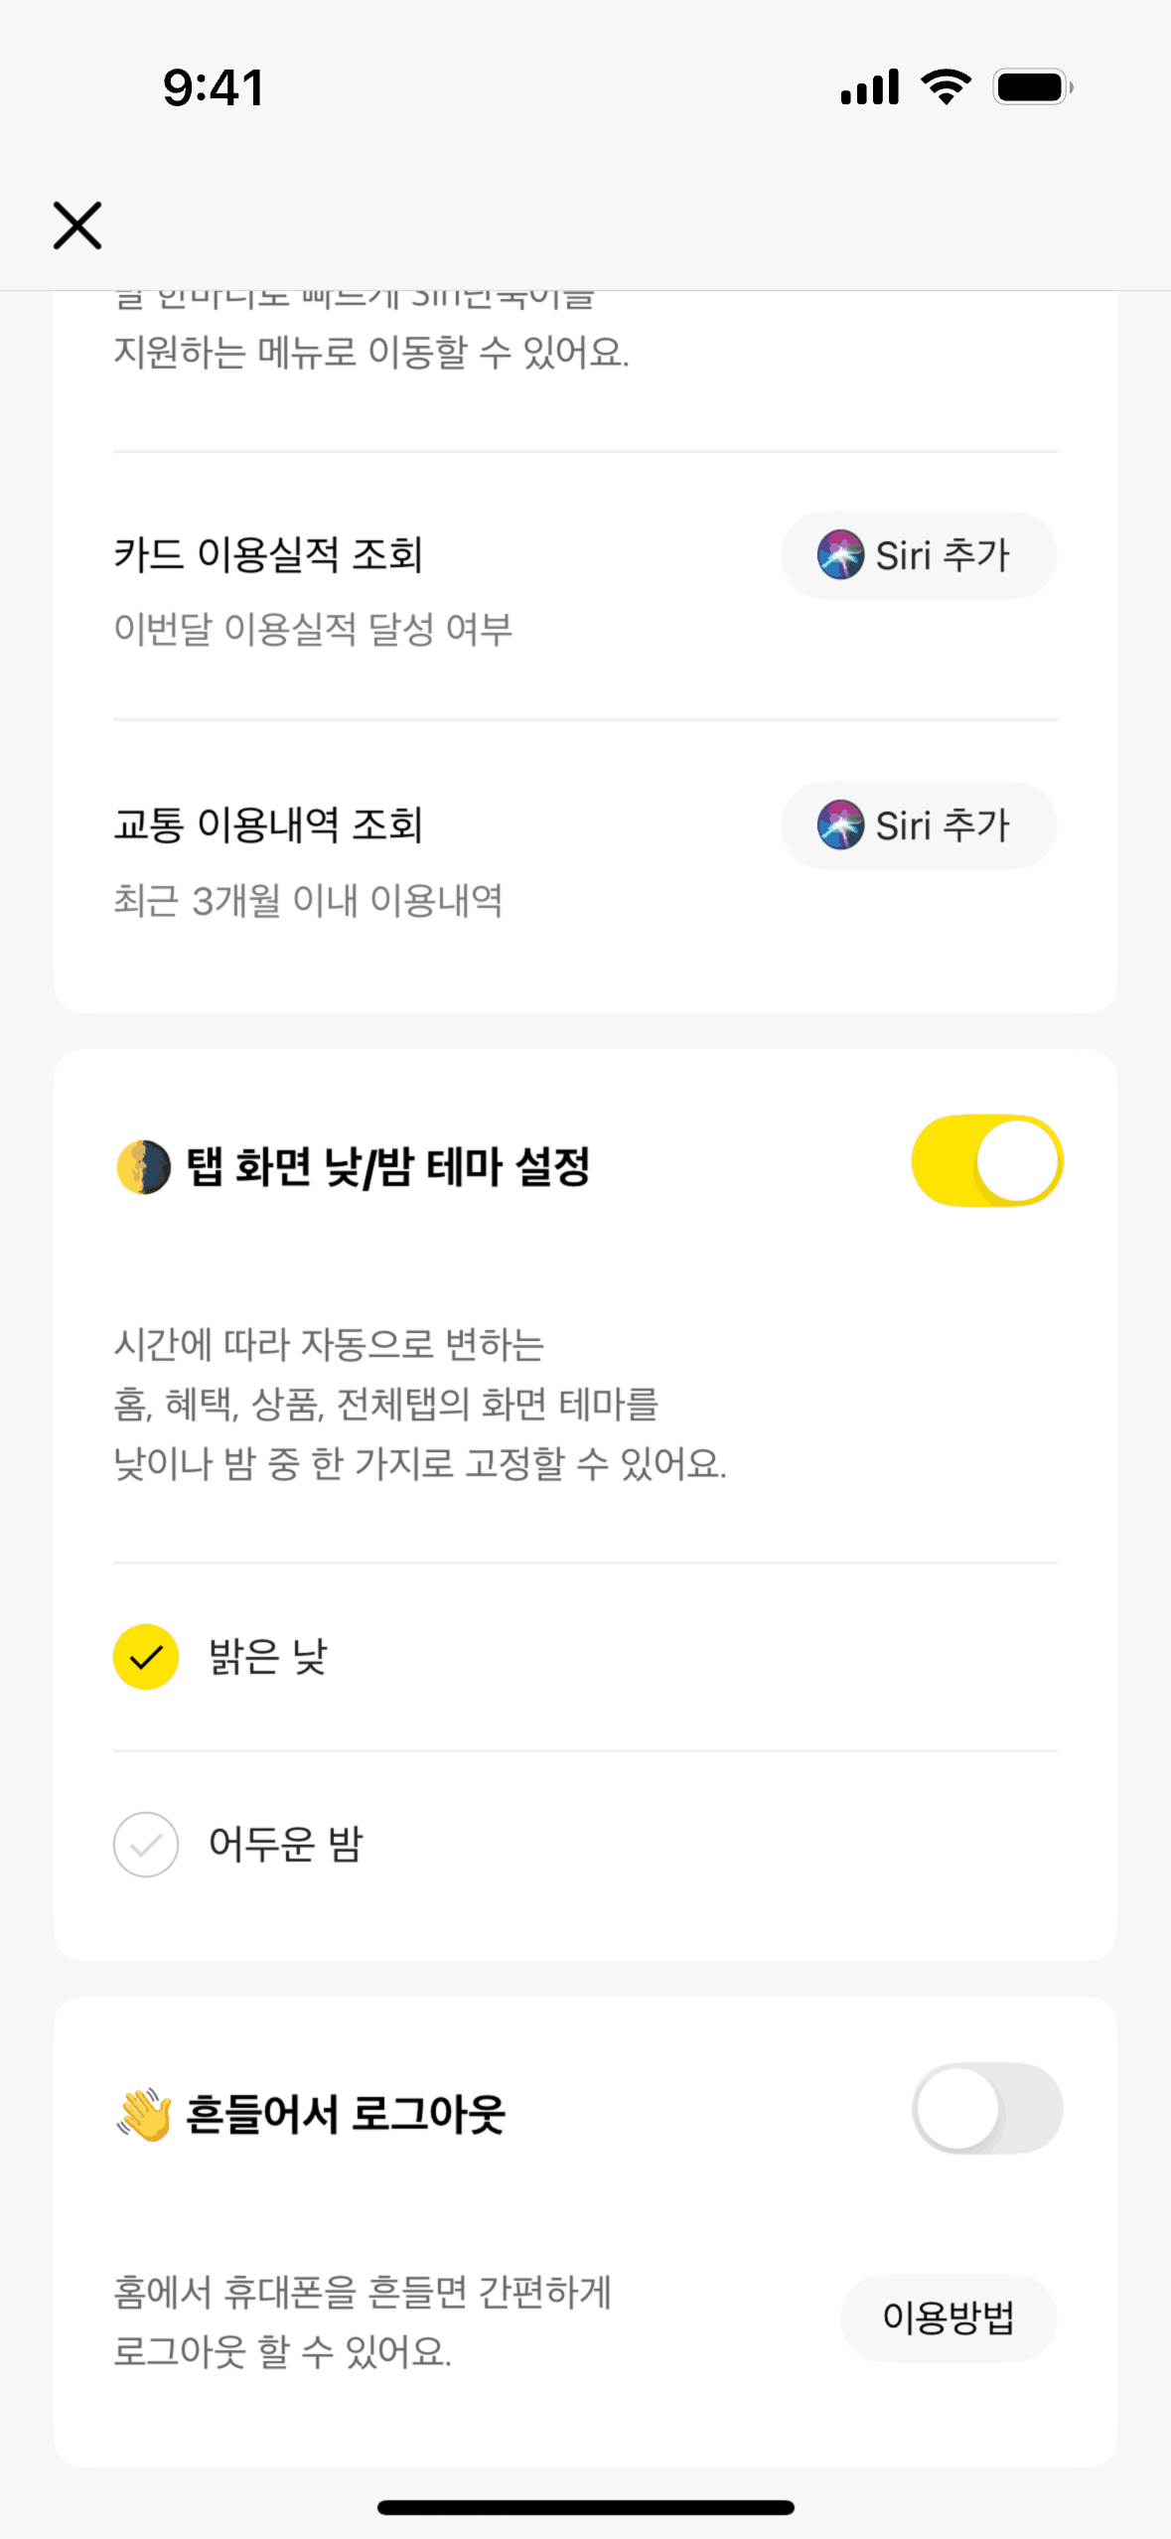Disable the 탭 화면 낮/밤 테마 설정 toggle

[986, 1160]
